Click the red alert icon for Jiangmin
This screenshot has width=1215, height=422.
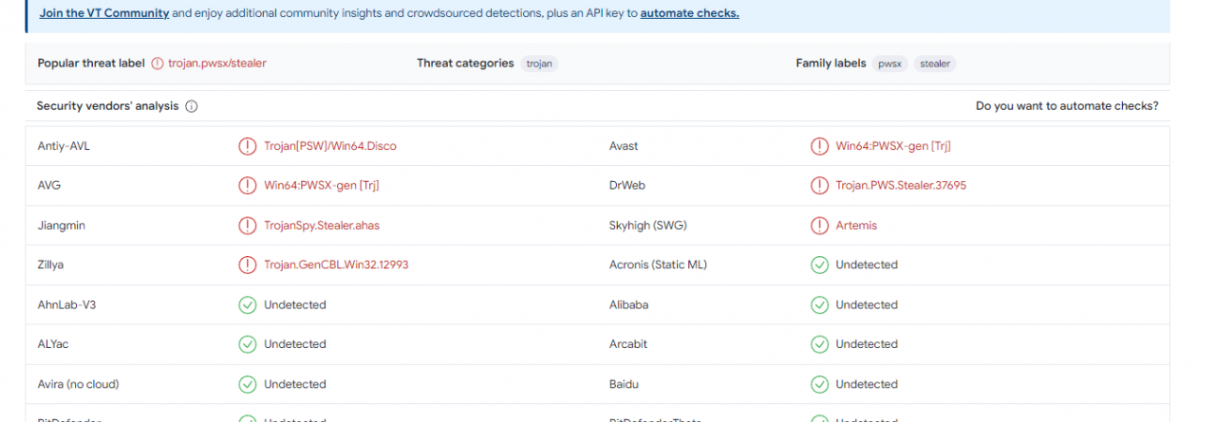(x=248, y=226)
